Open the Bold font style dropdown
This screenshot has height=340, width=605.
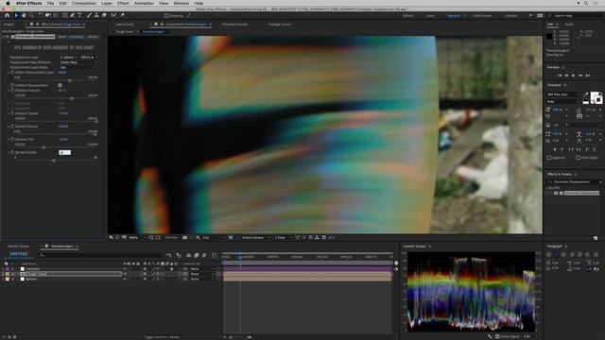[x=563, y=101]
